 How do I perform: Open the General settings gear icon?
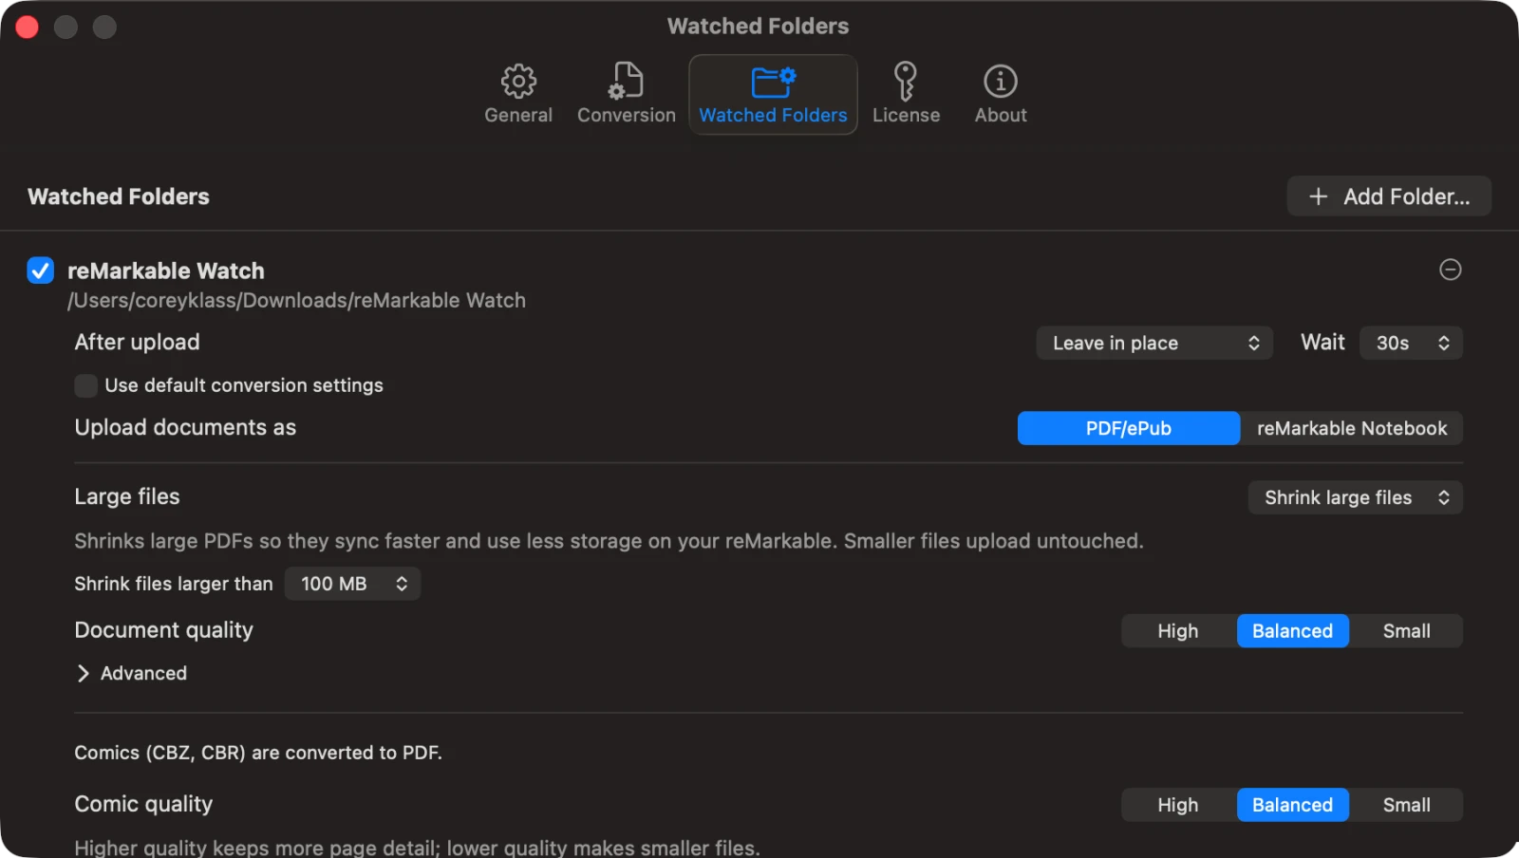[518, 82]
